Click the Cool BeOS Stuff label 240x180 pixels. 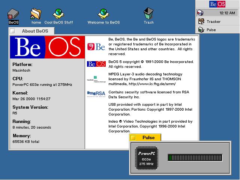point(58,22)
